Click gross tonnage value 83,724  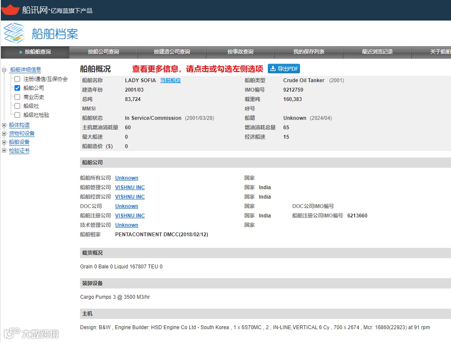pyautogui.click(x=133, y=99)
